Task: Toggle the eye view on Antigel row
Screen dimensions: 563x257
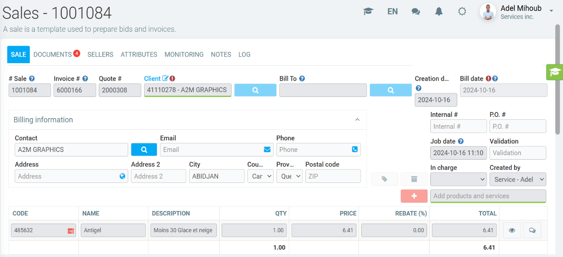Action: [x=512, y=230]
